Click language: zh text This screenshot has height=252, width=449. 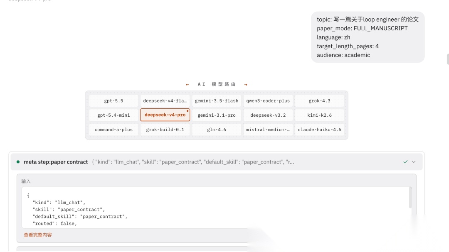[333, 37]
